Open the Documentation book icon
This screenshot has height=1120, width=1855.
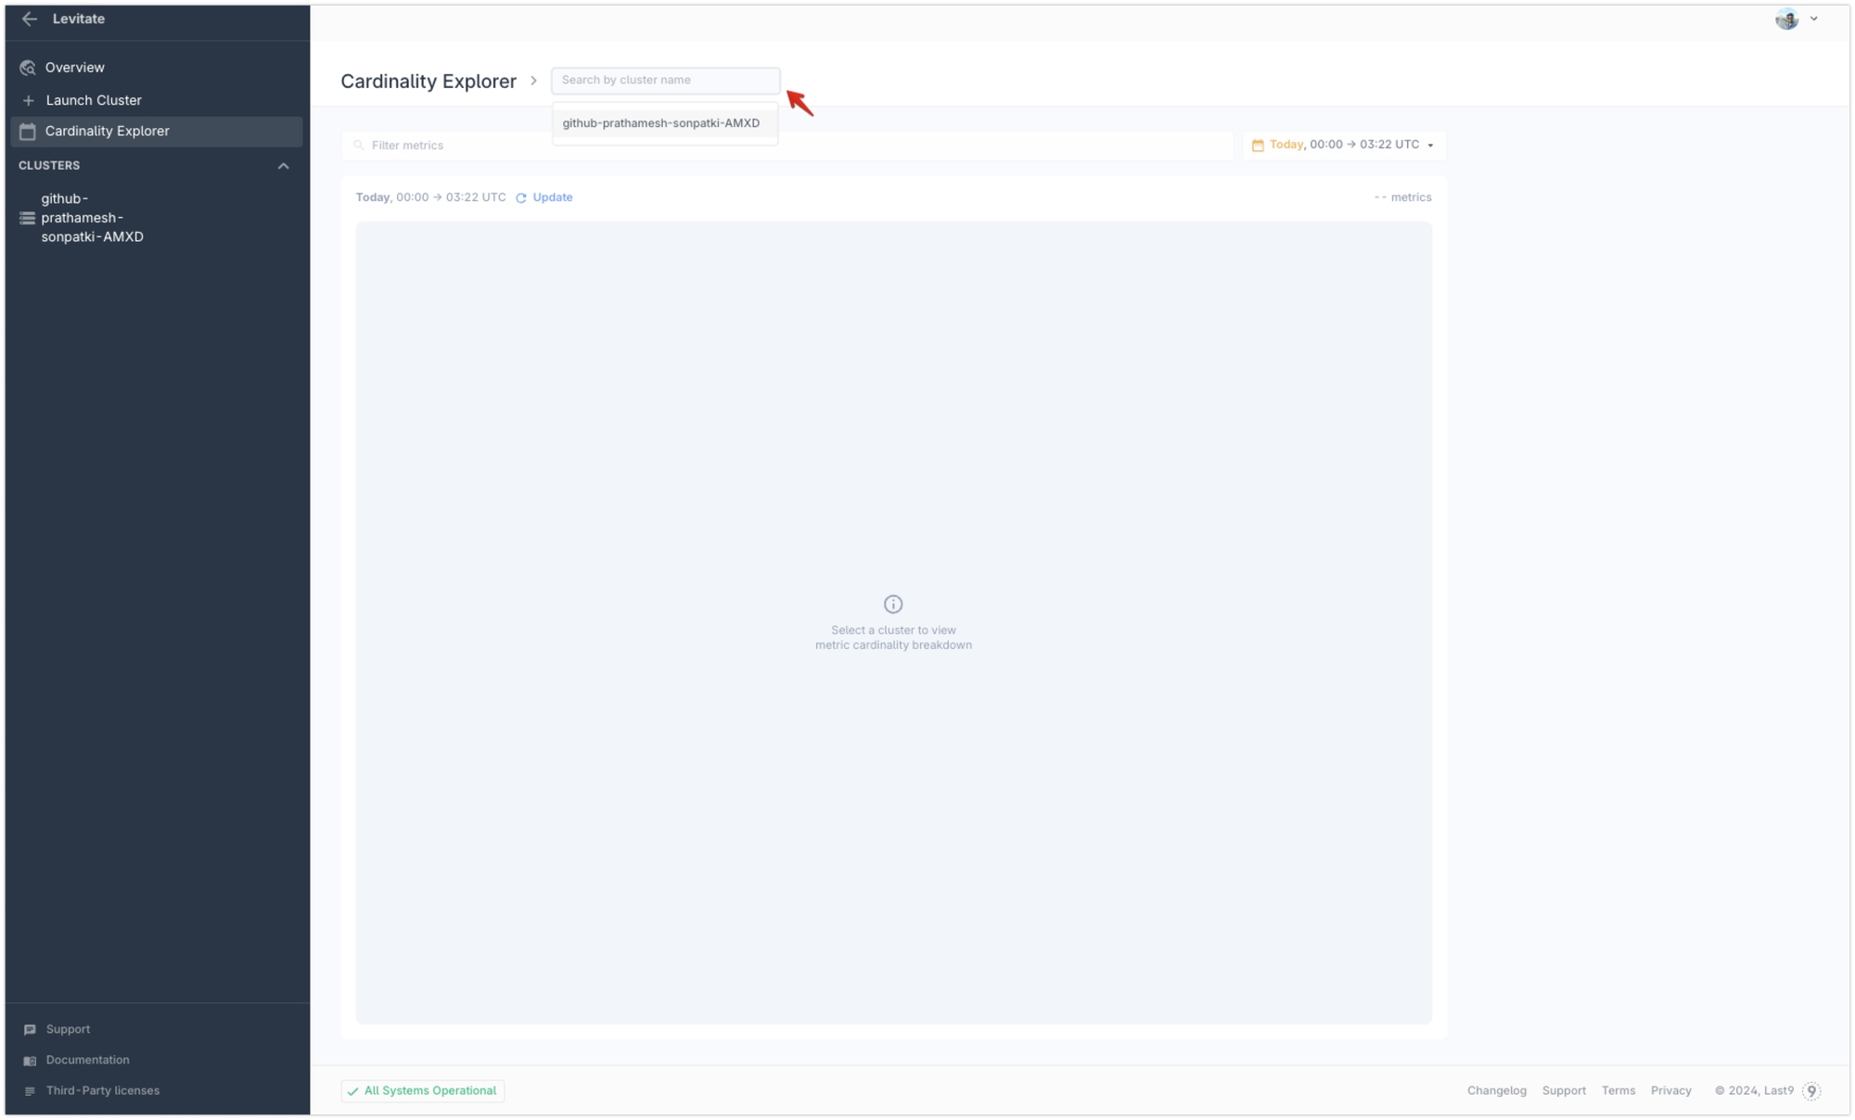(x=29, y=1060)
